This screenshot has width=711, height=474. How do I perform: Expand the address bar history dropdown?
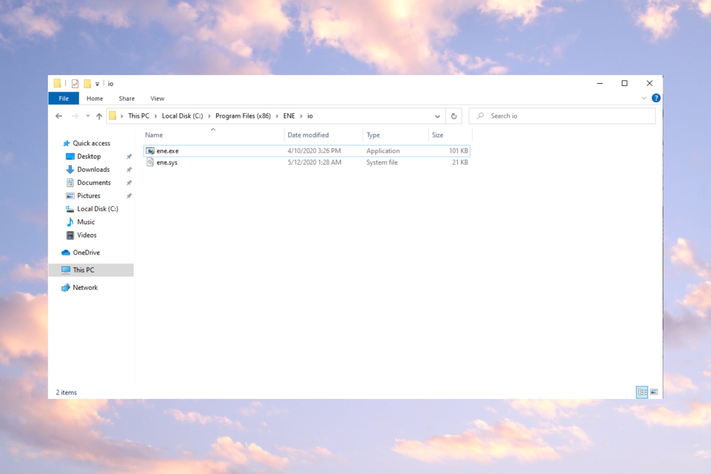pos(437,116)
